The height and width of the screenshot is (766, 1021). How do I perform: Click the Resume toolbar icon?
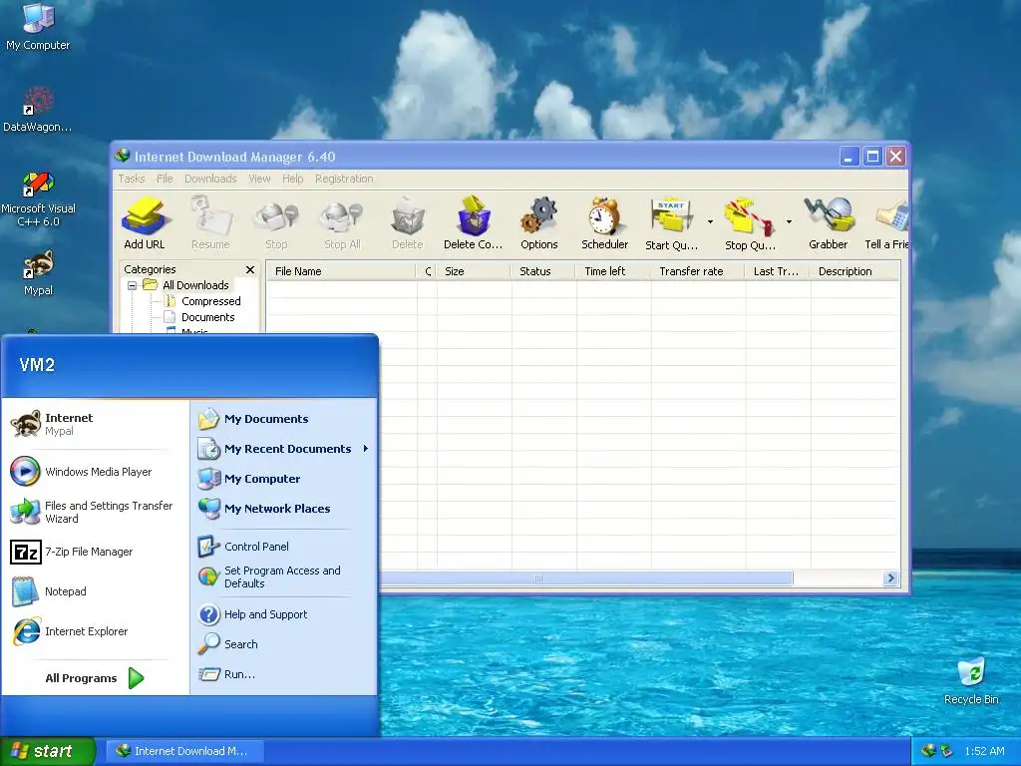pos(210,223)
